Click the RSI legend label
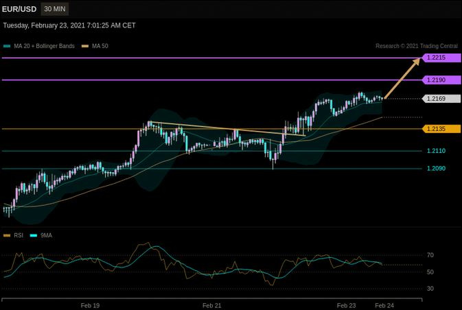462x310 pixels. tap(19, 235)
